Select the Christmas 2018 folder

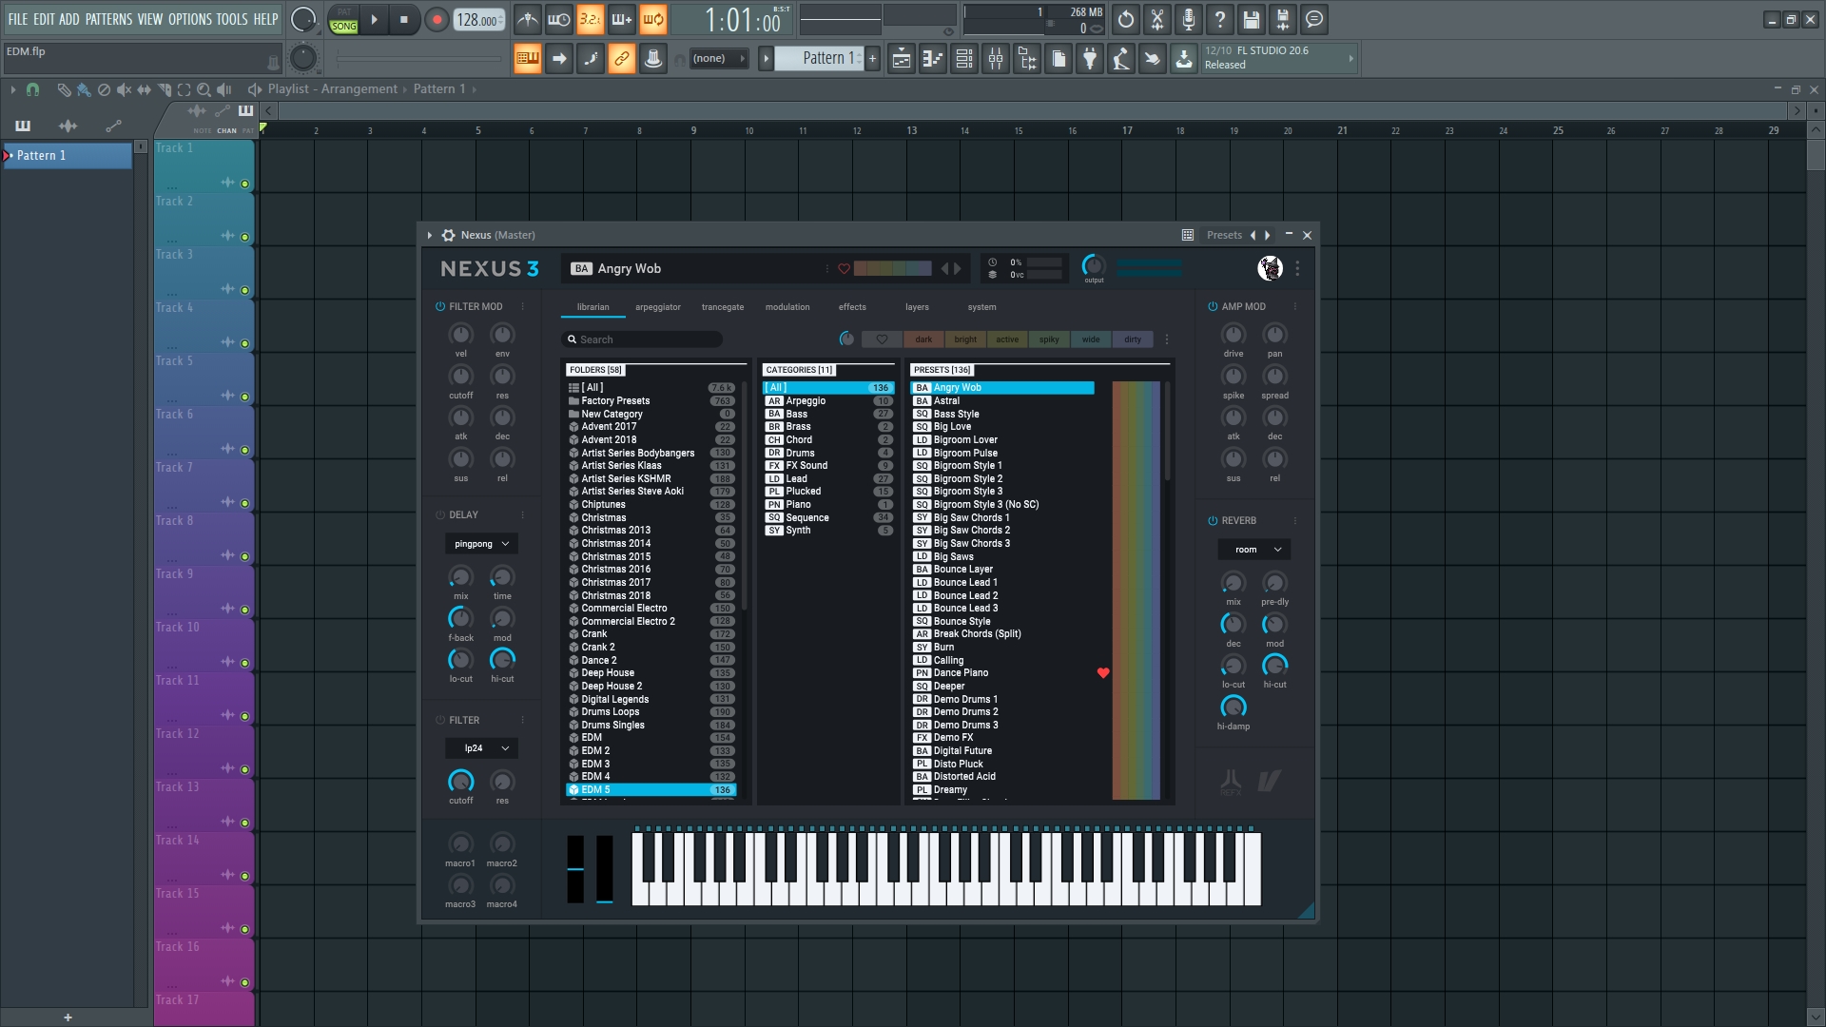point(651,595)
